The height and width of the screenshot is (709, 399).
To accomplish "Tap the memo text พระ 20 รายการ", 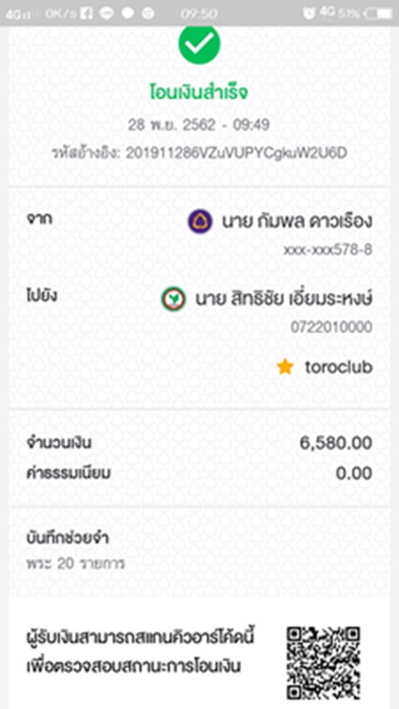I will pos(76,563).
